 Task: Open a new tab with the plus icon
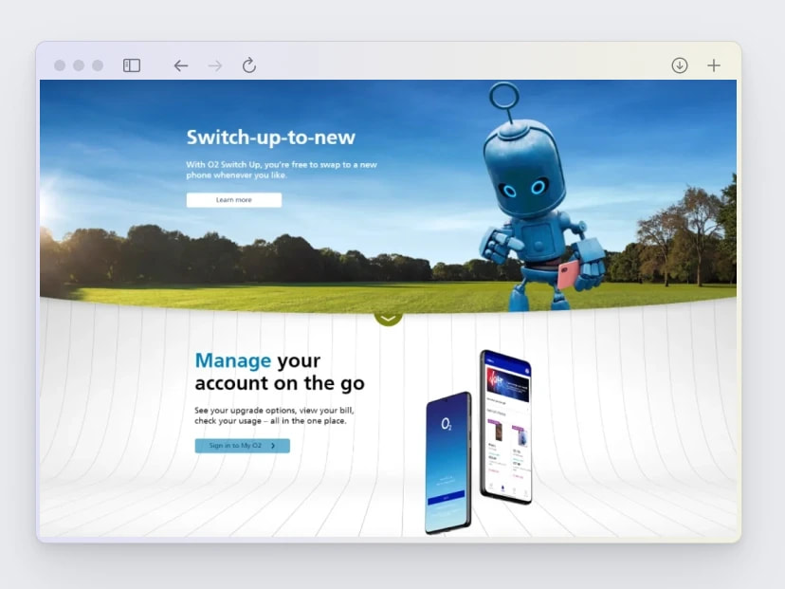714,65
